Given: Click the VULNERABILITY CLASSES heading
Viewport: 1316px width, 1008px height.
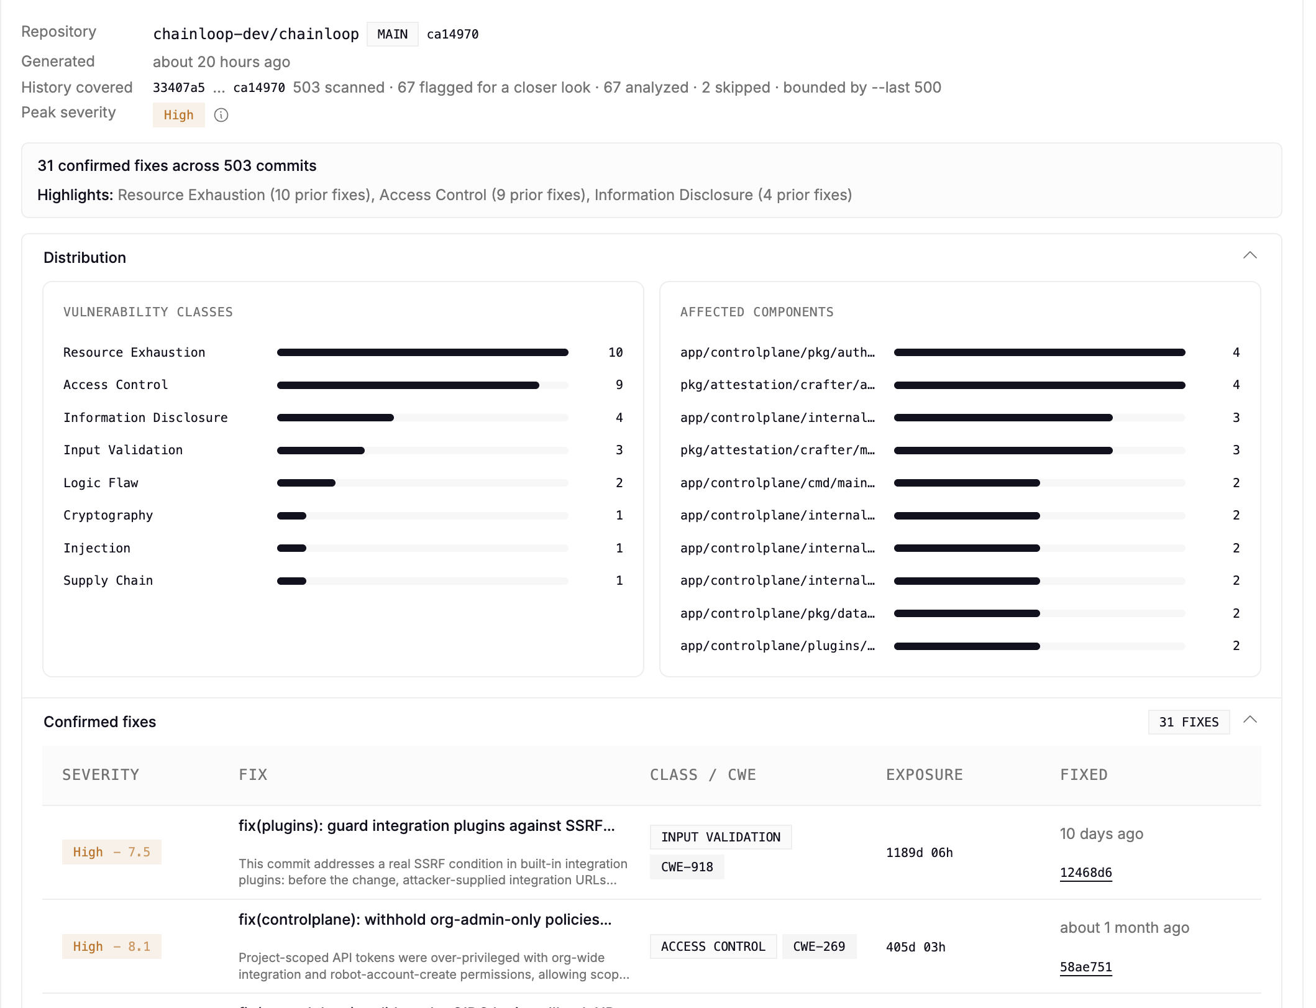Looking at the screenshot, I should 148,312.
